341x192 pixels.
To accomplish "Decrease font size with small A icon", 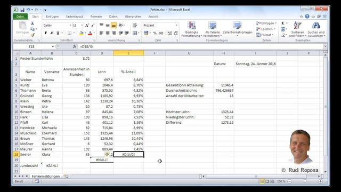I will 93,26.
